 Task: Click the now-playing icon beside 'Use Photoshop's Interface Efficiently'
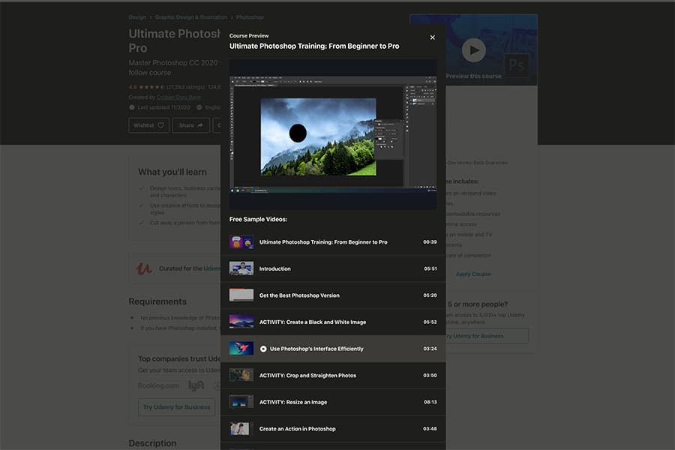pos(263,349)
